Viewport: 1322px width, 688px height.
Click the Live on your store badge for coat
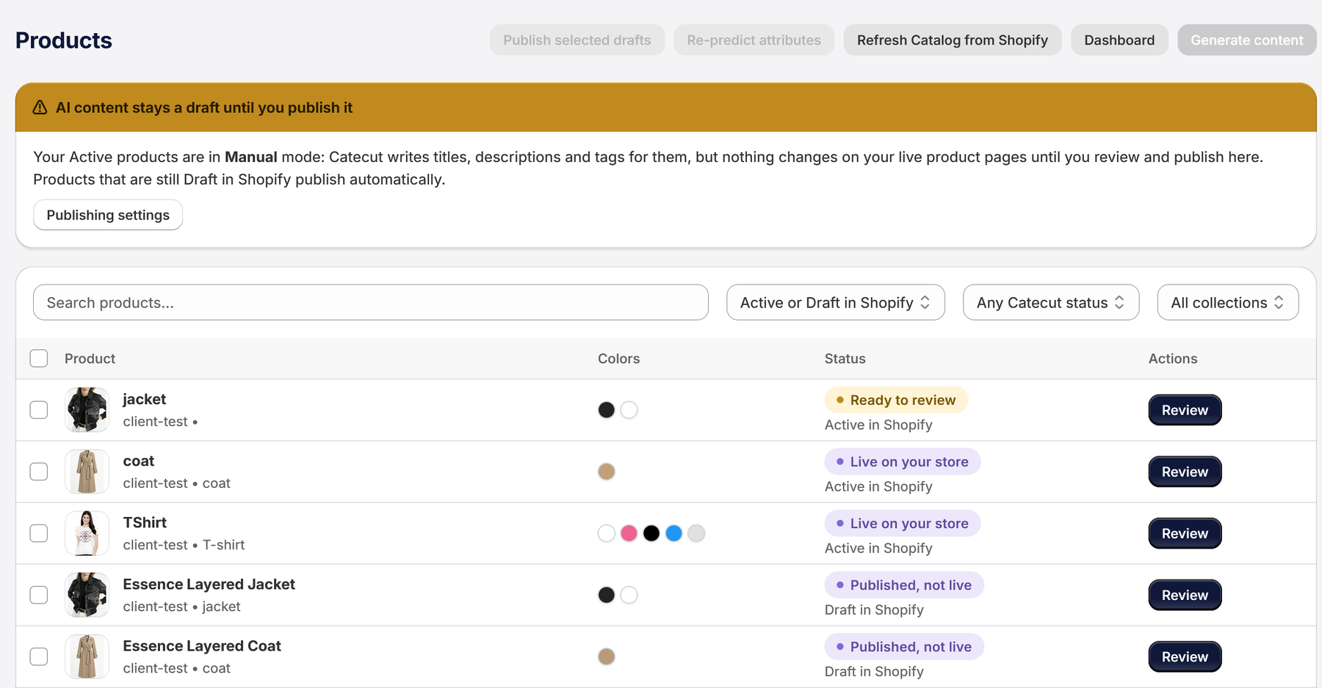pos(903,462)
